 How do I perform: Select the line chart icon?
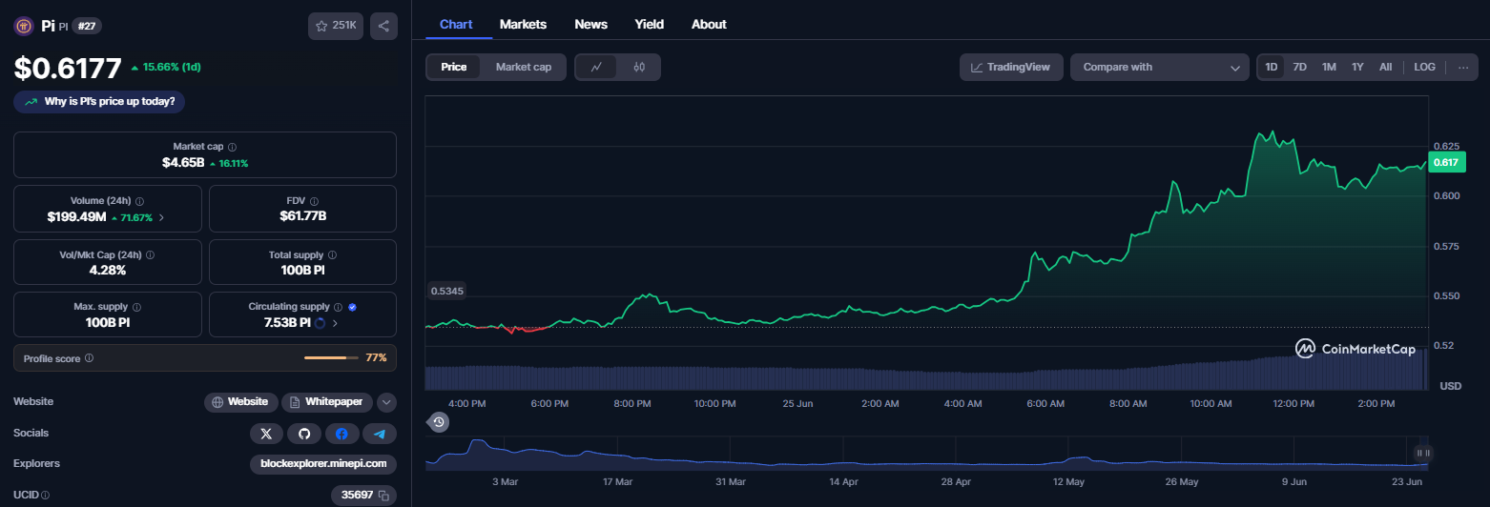click(596, 67)
